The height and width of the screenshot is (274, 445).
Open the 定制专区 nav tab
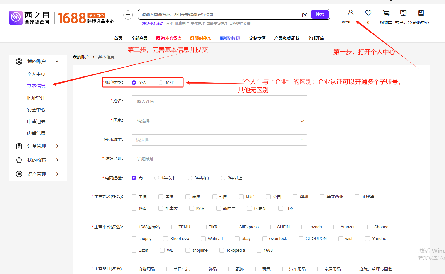[257, 38]
